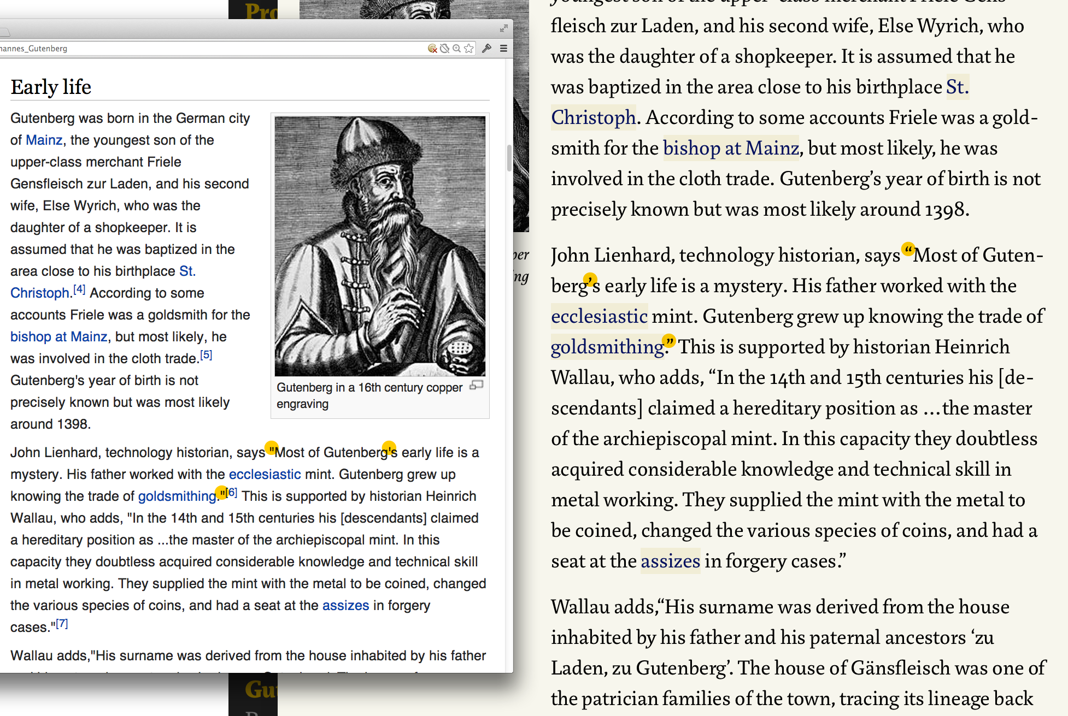
Task: Open citation footnote [7] after 'cases.'
Action: point(62,624)
